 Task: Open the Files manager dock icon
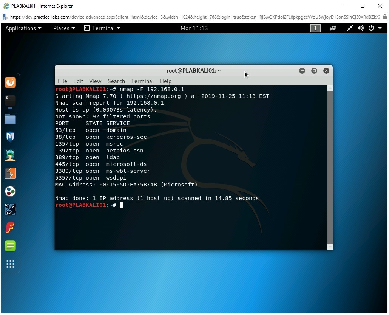(10, 119)
